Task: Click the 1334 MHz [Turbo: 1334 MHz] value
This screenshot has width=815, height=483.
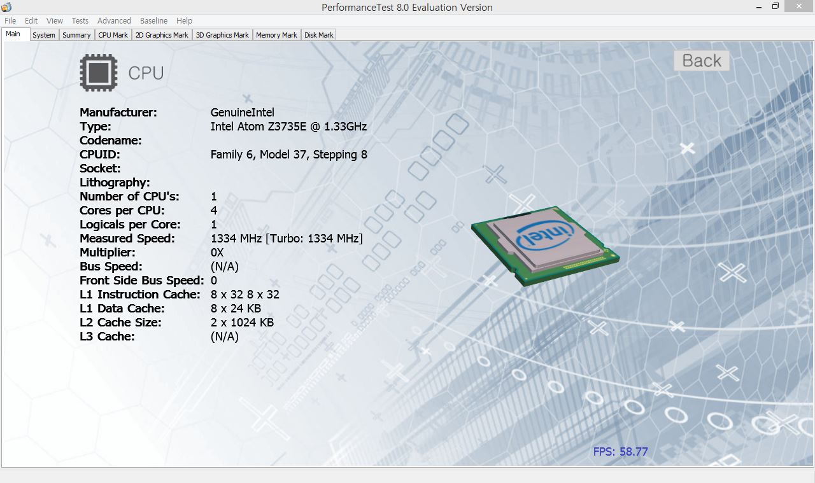Action: click(x=287, y=239)
